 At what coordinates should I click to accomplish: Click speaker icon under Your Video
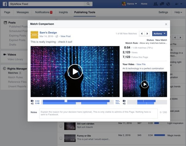coord(124,104)
